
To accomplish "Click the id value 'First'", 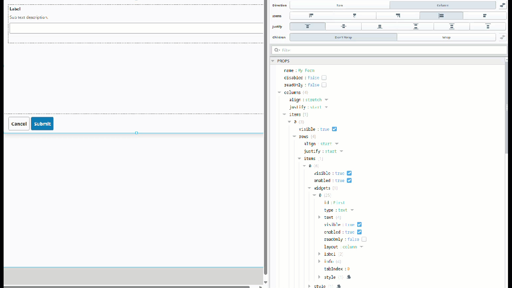I will [339, 203].
